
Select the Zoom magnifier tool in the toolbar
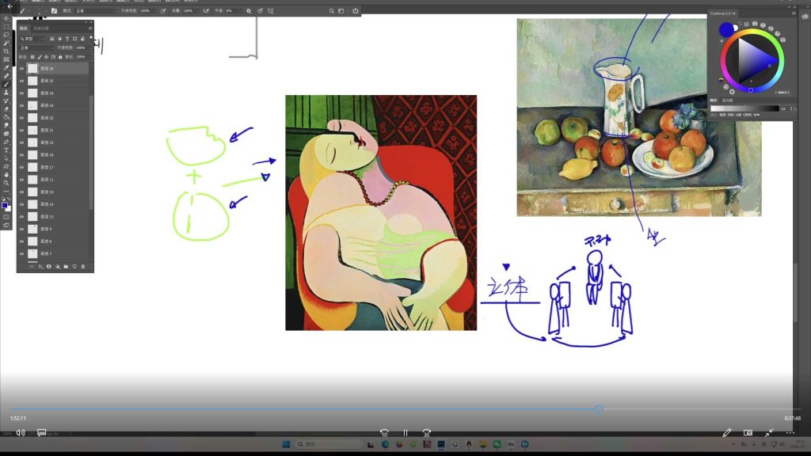[x=6, y=182]
